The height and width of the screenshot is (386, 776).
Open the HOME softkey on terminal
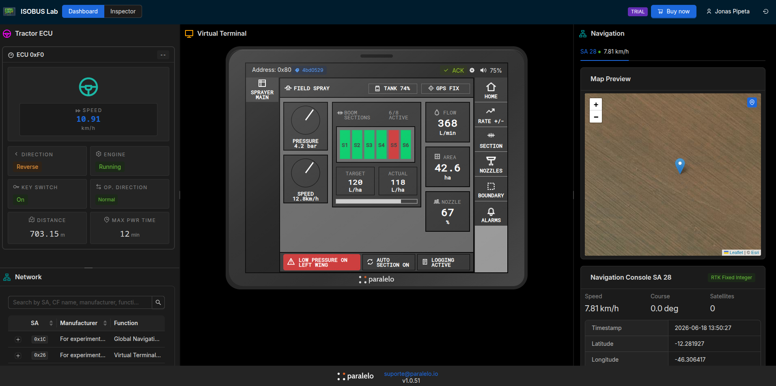point(491,91)
